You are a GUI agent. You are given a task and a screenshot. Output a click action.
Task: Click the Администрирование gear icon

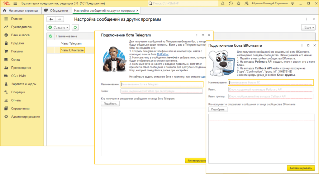pos(6,117)
